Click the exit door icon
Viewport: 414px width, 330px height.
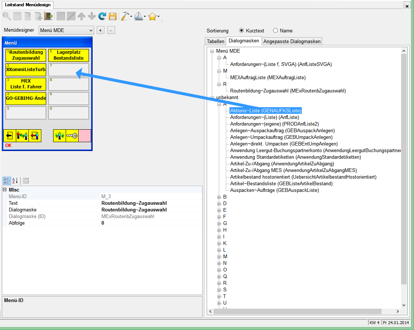[48, 16]
